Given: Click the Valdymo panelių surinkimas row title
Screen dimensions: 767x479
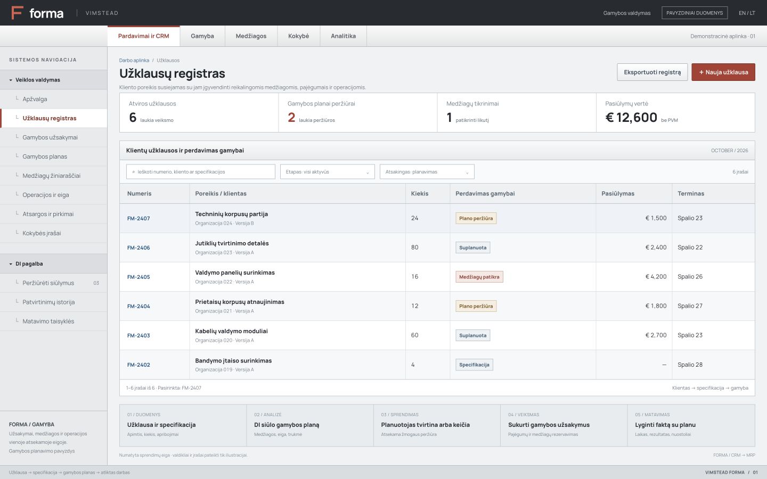Looking at the screenshot, I should click(x=235, y=272).
